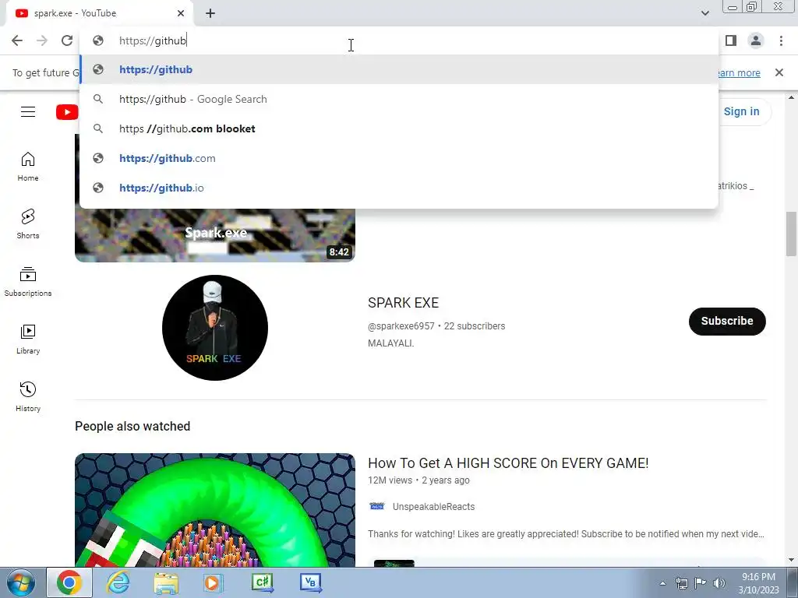Close the spark.exe YouTube tab
This screenshot has width=798, height=598.
click(x=181, y=13)
